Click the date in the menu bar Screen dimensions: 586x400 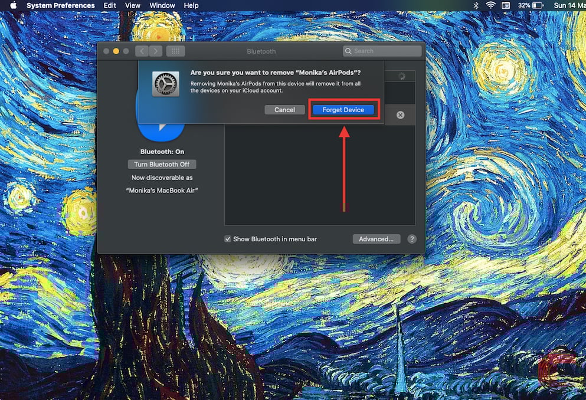click(569, 5)
